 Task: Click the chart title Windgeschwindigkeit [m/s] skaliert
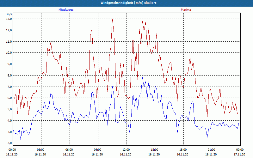click(x=128, y=3)
